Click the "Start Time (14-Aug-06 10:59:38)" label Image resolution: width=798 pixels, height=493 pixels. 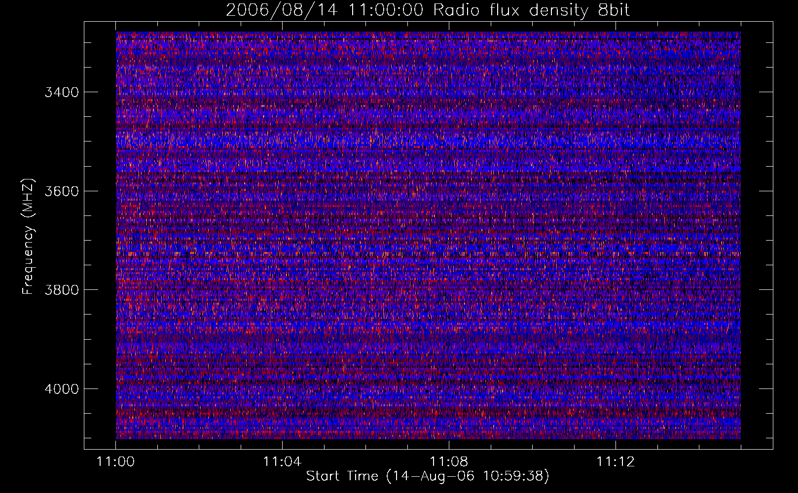pos(428,476)
